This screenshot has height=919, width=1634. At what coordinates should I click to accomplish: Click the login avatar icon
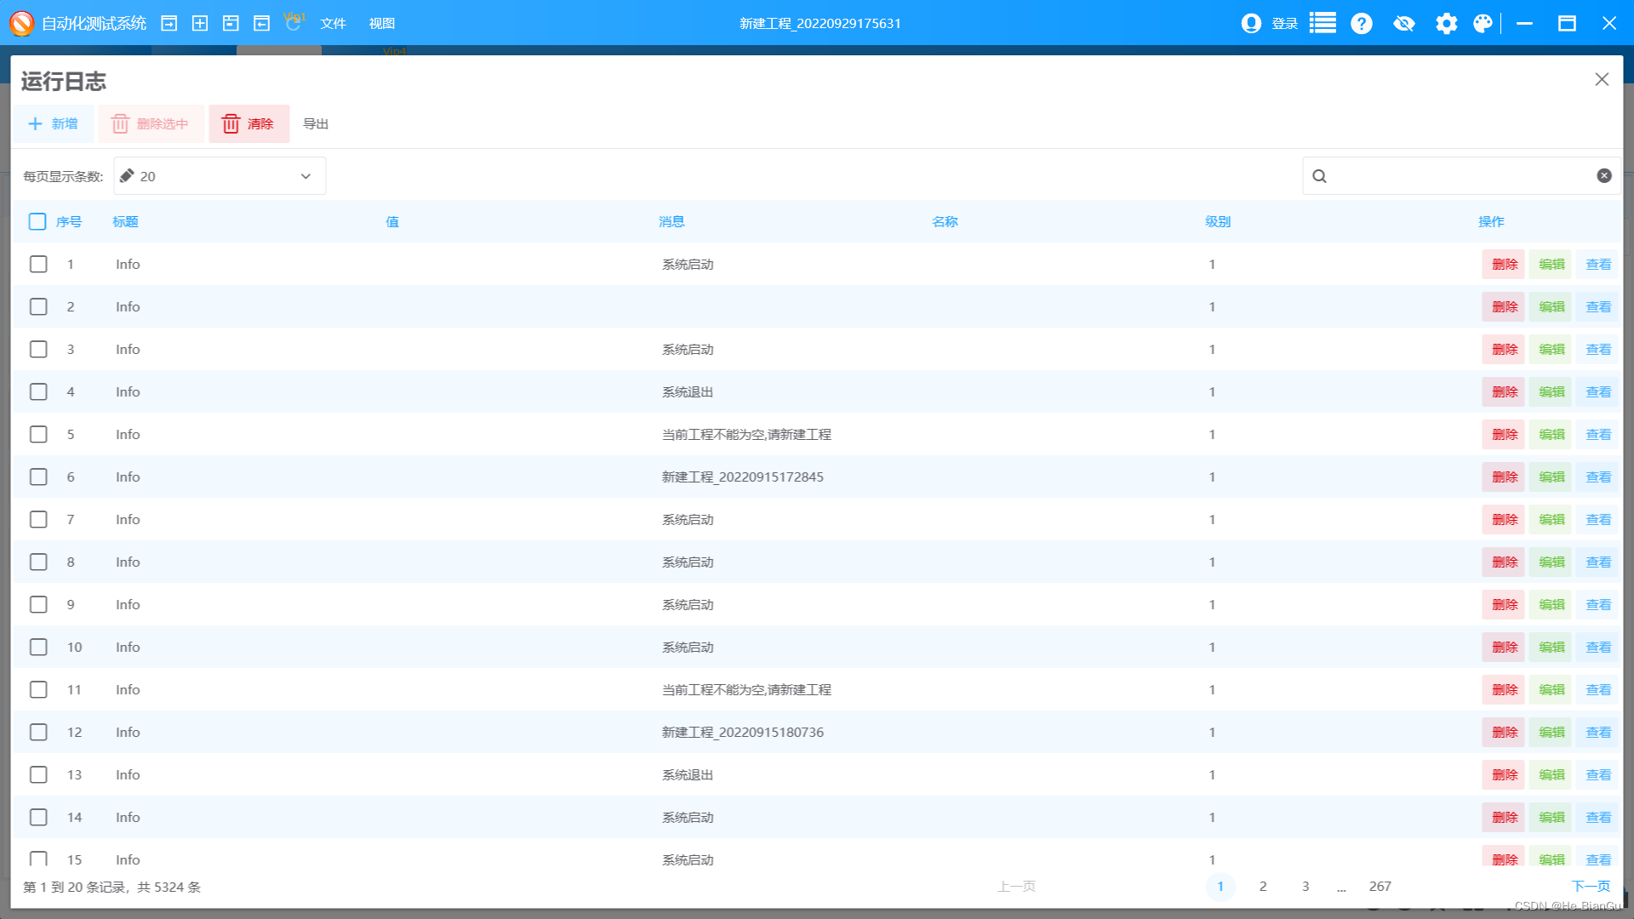tap(1251, 23)
